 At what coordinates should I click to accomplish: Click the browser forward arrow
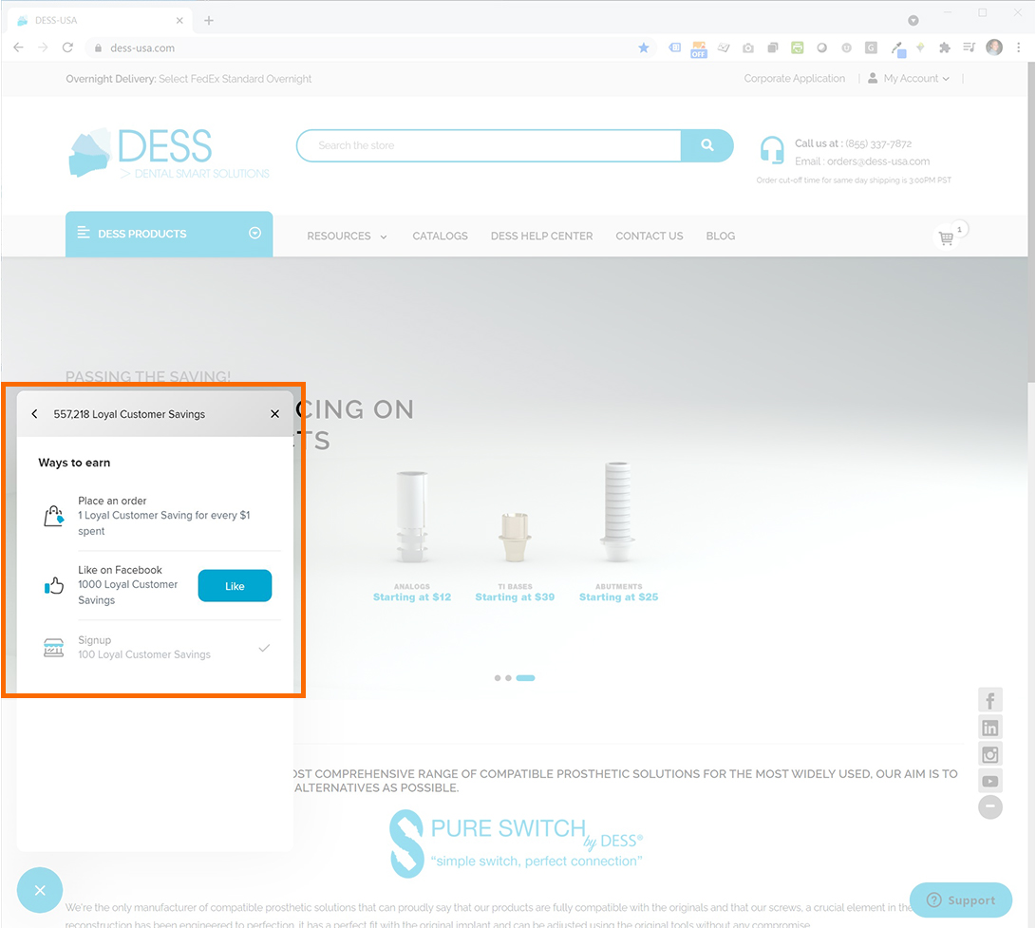(x=43, y=47)
